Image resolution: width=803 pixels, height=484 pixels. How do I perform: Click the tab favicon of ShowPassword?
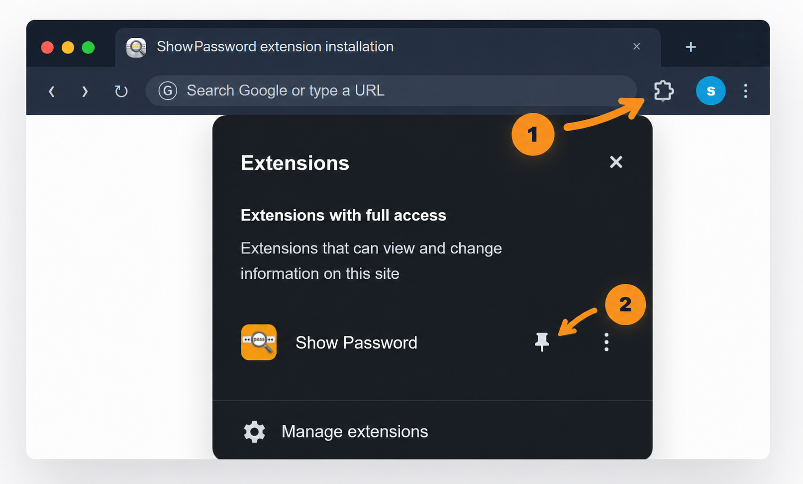(136, 47)
